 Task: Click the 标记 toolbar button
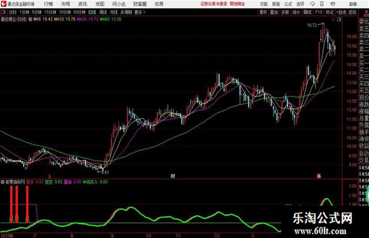(x=330, y=12)
